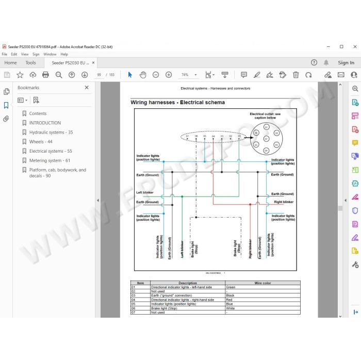Screen dimensions: 361x361
Task: Switch to the Home tab
Action: 10,62
